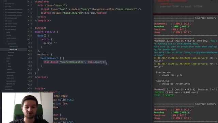Click 'TOTAL: 2 SUCCESS' in the terminal
Viewport: 218px width, 123px height.
point(164,95)
